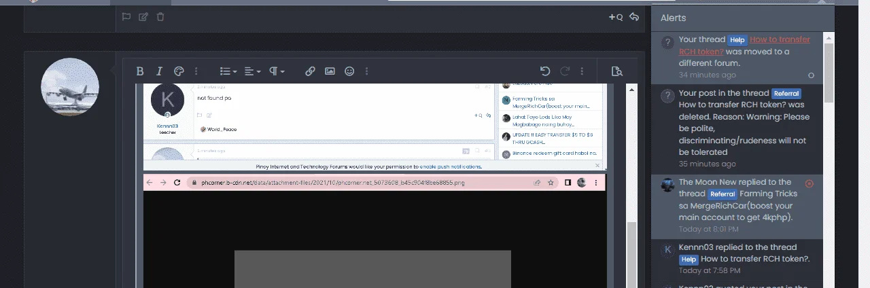Viewport: 870px width, 288px height.
Task: Click the question mark icon on deleted-post alert
Action: tap(667, 96)
